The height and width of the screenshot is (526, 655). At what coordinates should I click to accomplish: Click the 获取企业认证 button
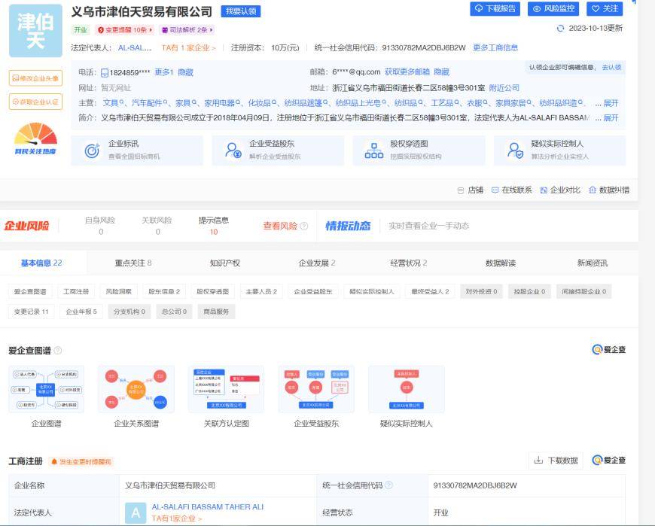pyautogui.click(x=35, y=102)
